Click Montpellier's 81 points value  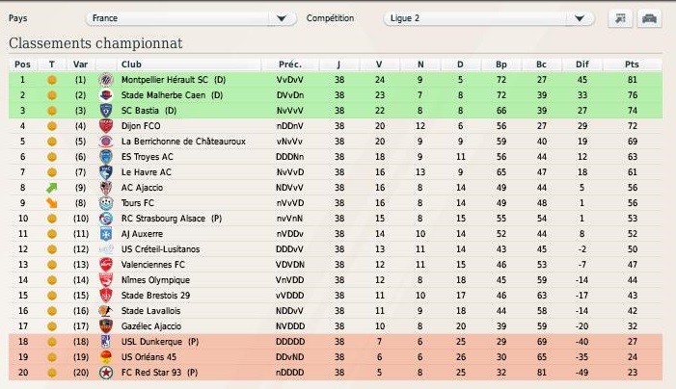coord(632,80)
